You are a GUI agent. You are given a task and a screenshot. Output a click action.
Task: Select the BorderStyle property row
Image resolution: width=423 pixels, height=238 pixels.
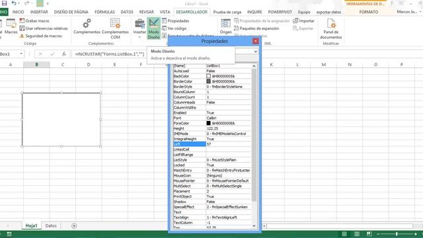(212, 87)
